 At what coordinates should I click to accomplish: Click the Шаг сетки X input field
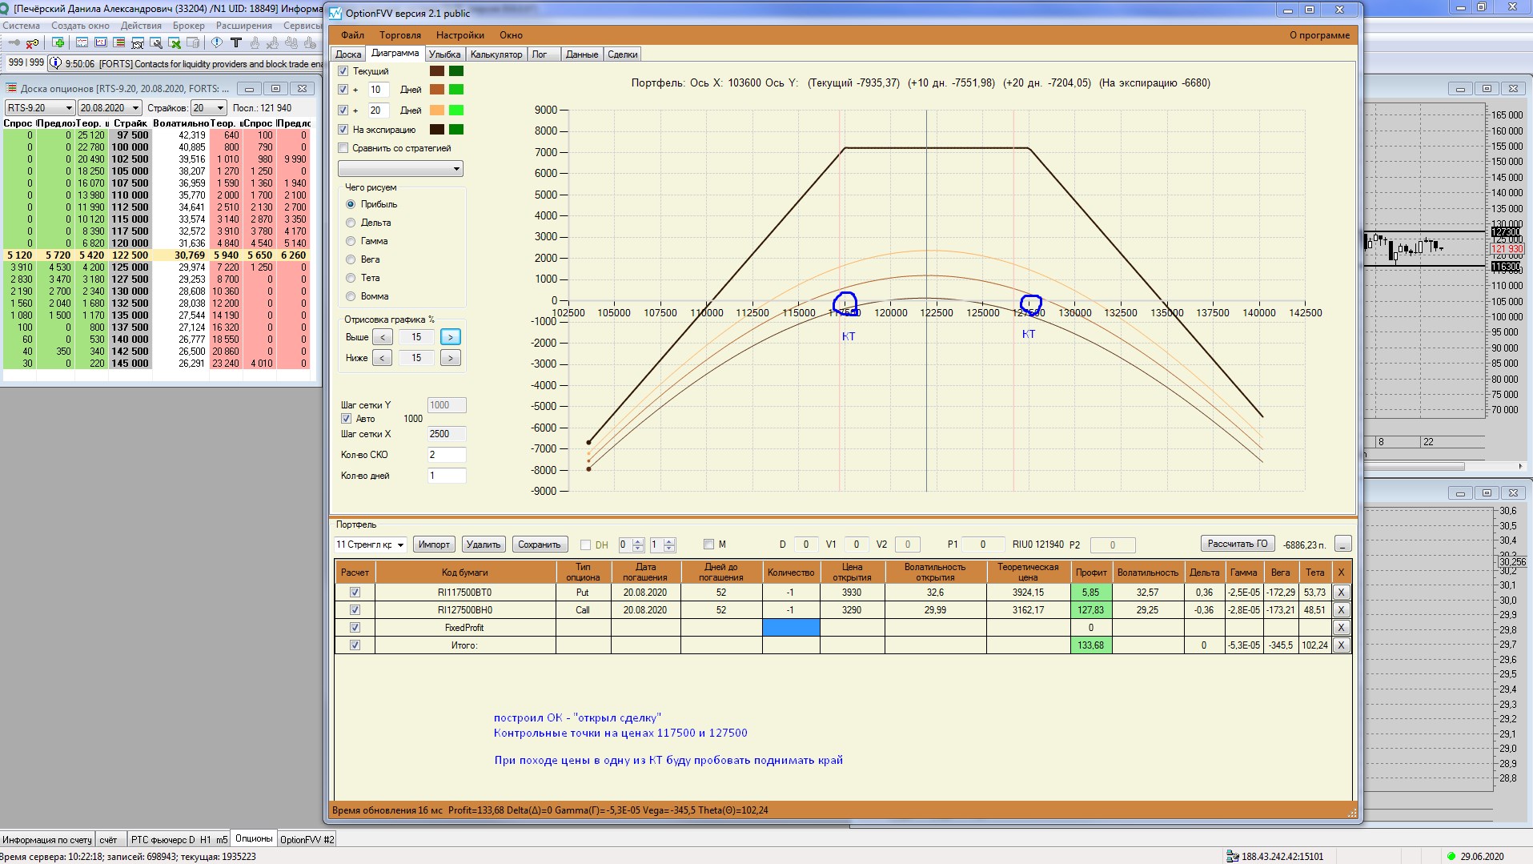[x=446, y=434]
